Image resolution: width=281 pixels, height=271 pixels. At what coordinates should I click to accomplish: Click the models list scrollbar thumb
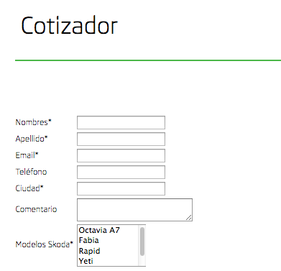(142, 242)
